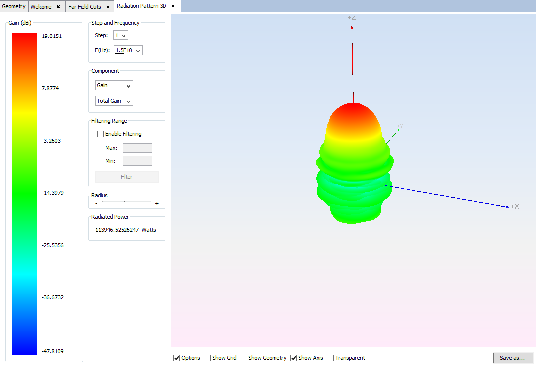Open the Gain component dropdown
This screenshot has width=536, height=368.
point(114,86)
